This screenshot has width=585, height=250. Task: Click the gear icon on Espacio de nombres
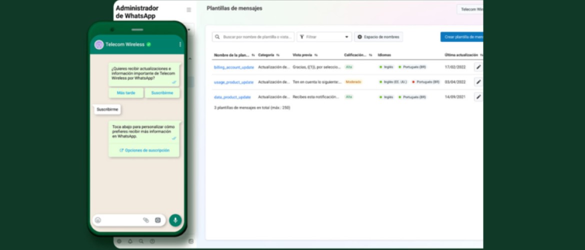coord(359,37)
